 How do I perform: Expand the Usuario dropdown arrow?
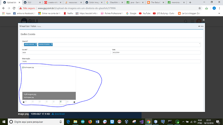tap(199, 44)
